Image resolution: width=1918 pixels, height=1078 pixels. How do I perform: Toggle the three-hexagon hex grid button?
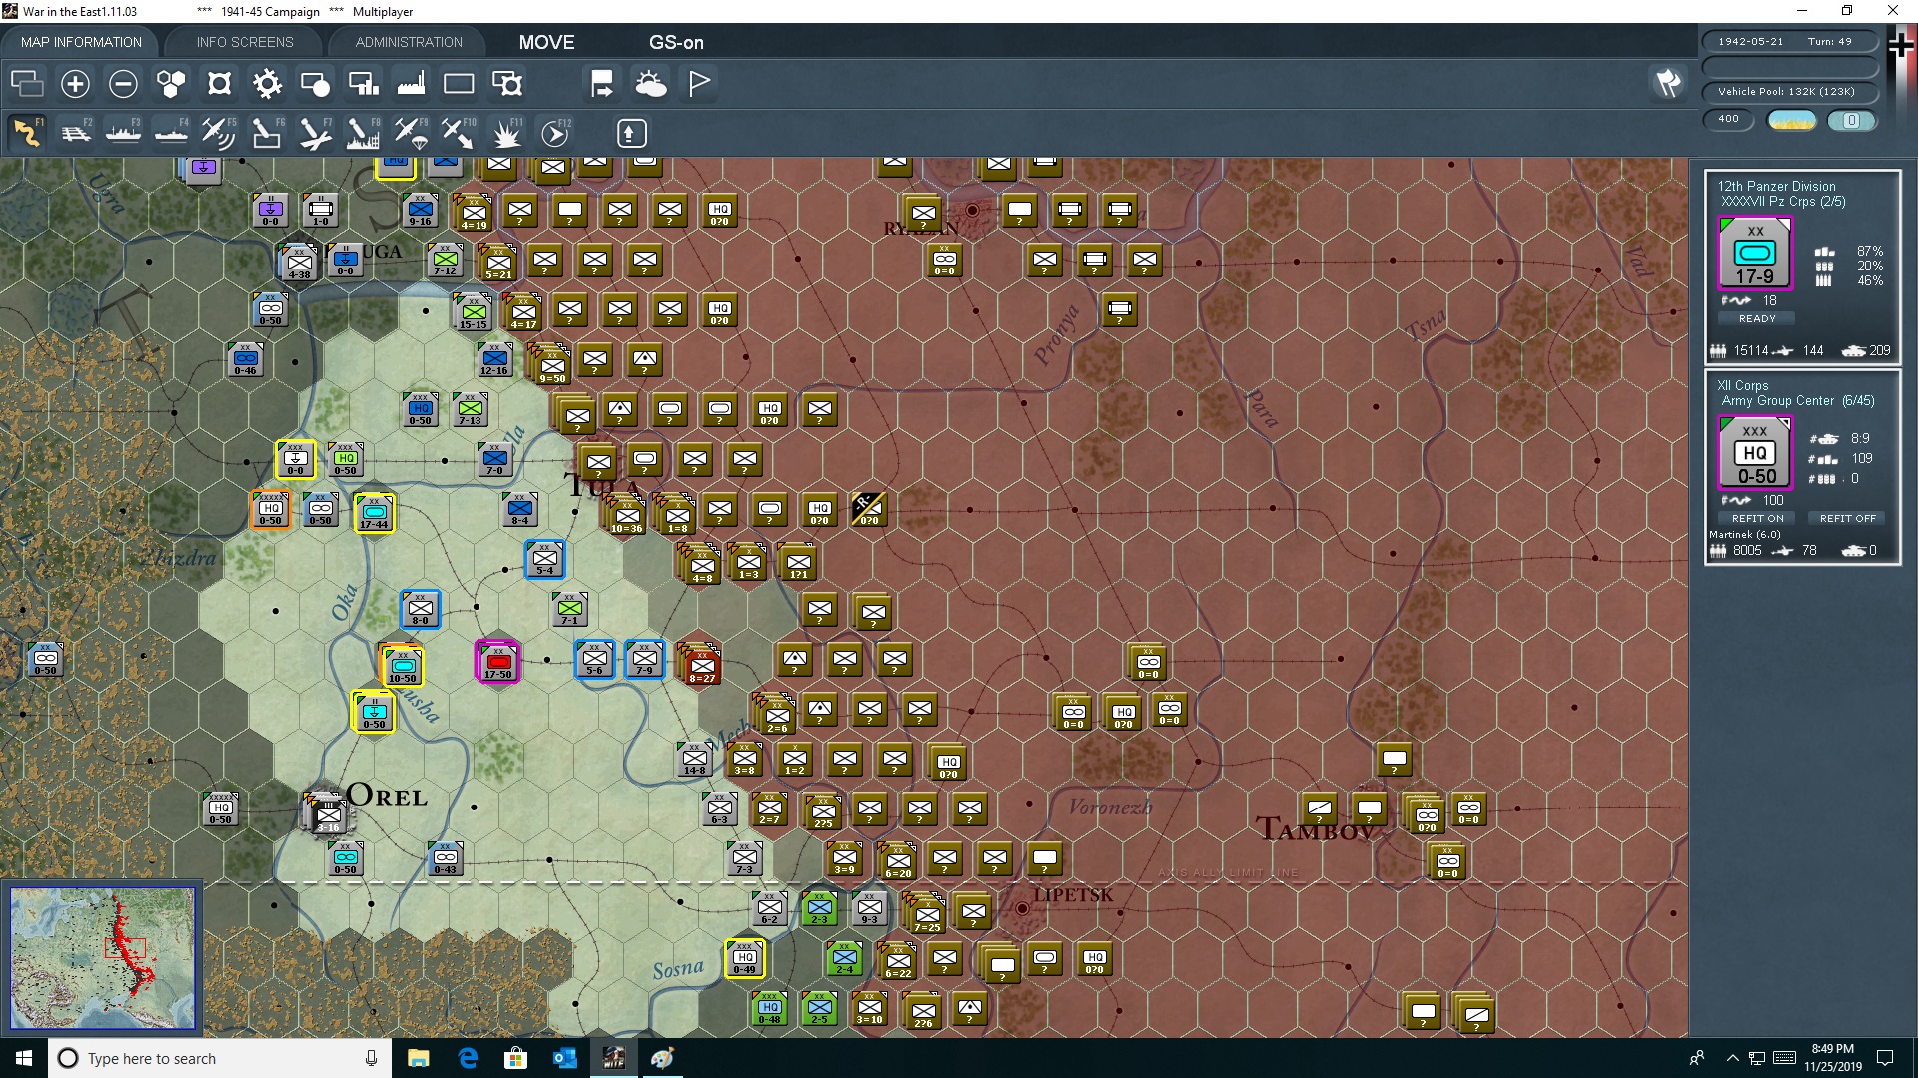coord(171,84)
